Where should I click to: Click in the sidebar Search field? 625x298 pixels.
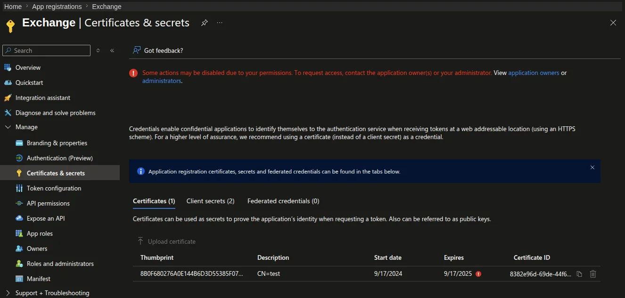coord(46,50)
